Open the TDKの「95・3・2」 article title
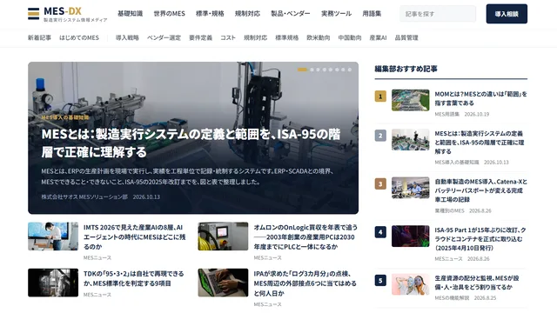 coord(133,278)
